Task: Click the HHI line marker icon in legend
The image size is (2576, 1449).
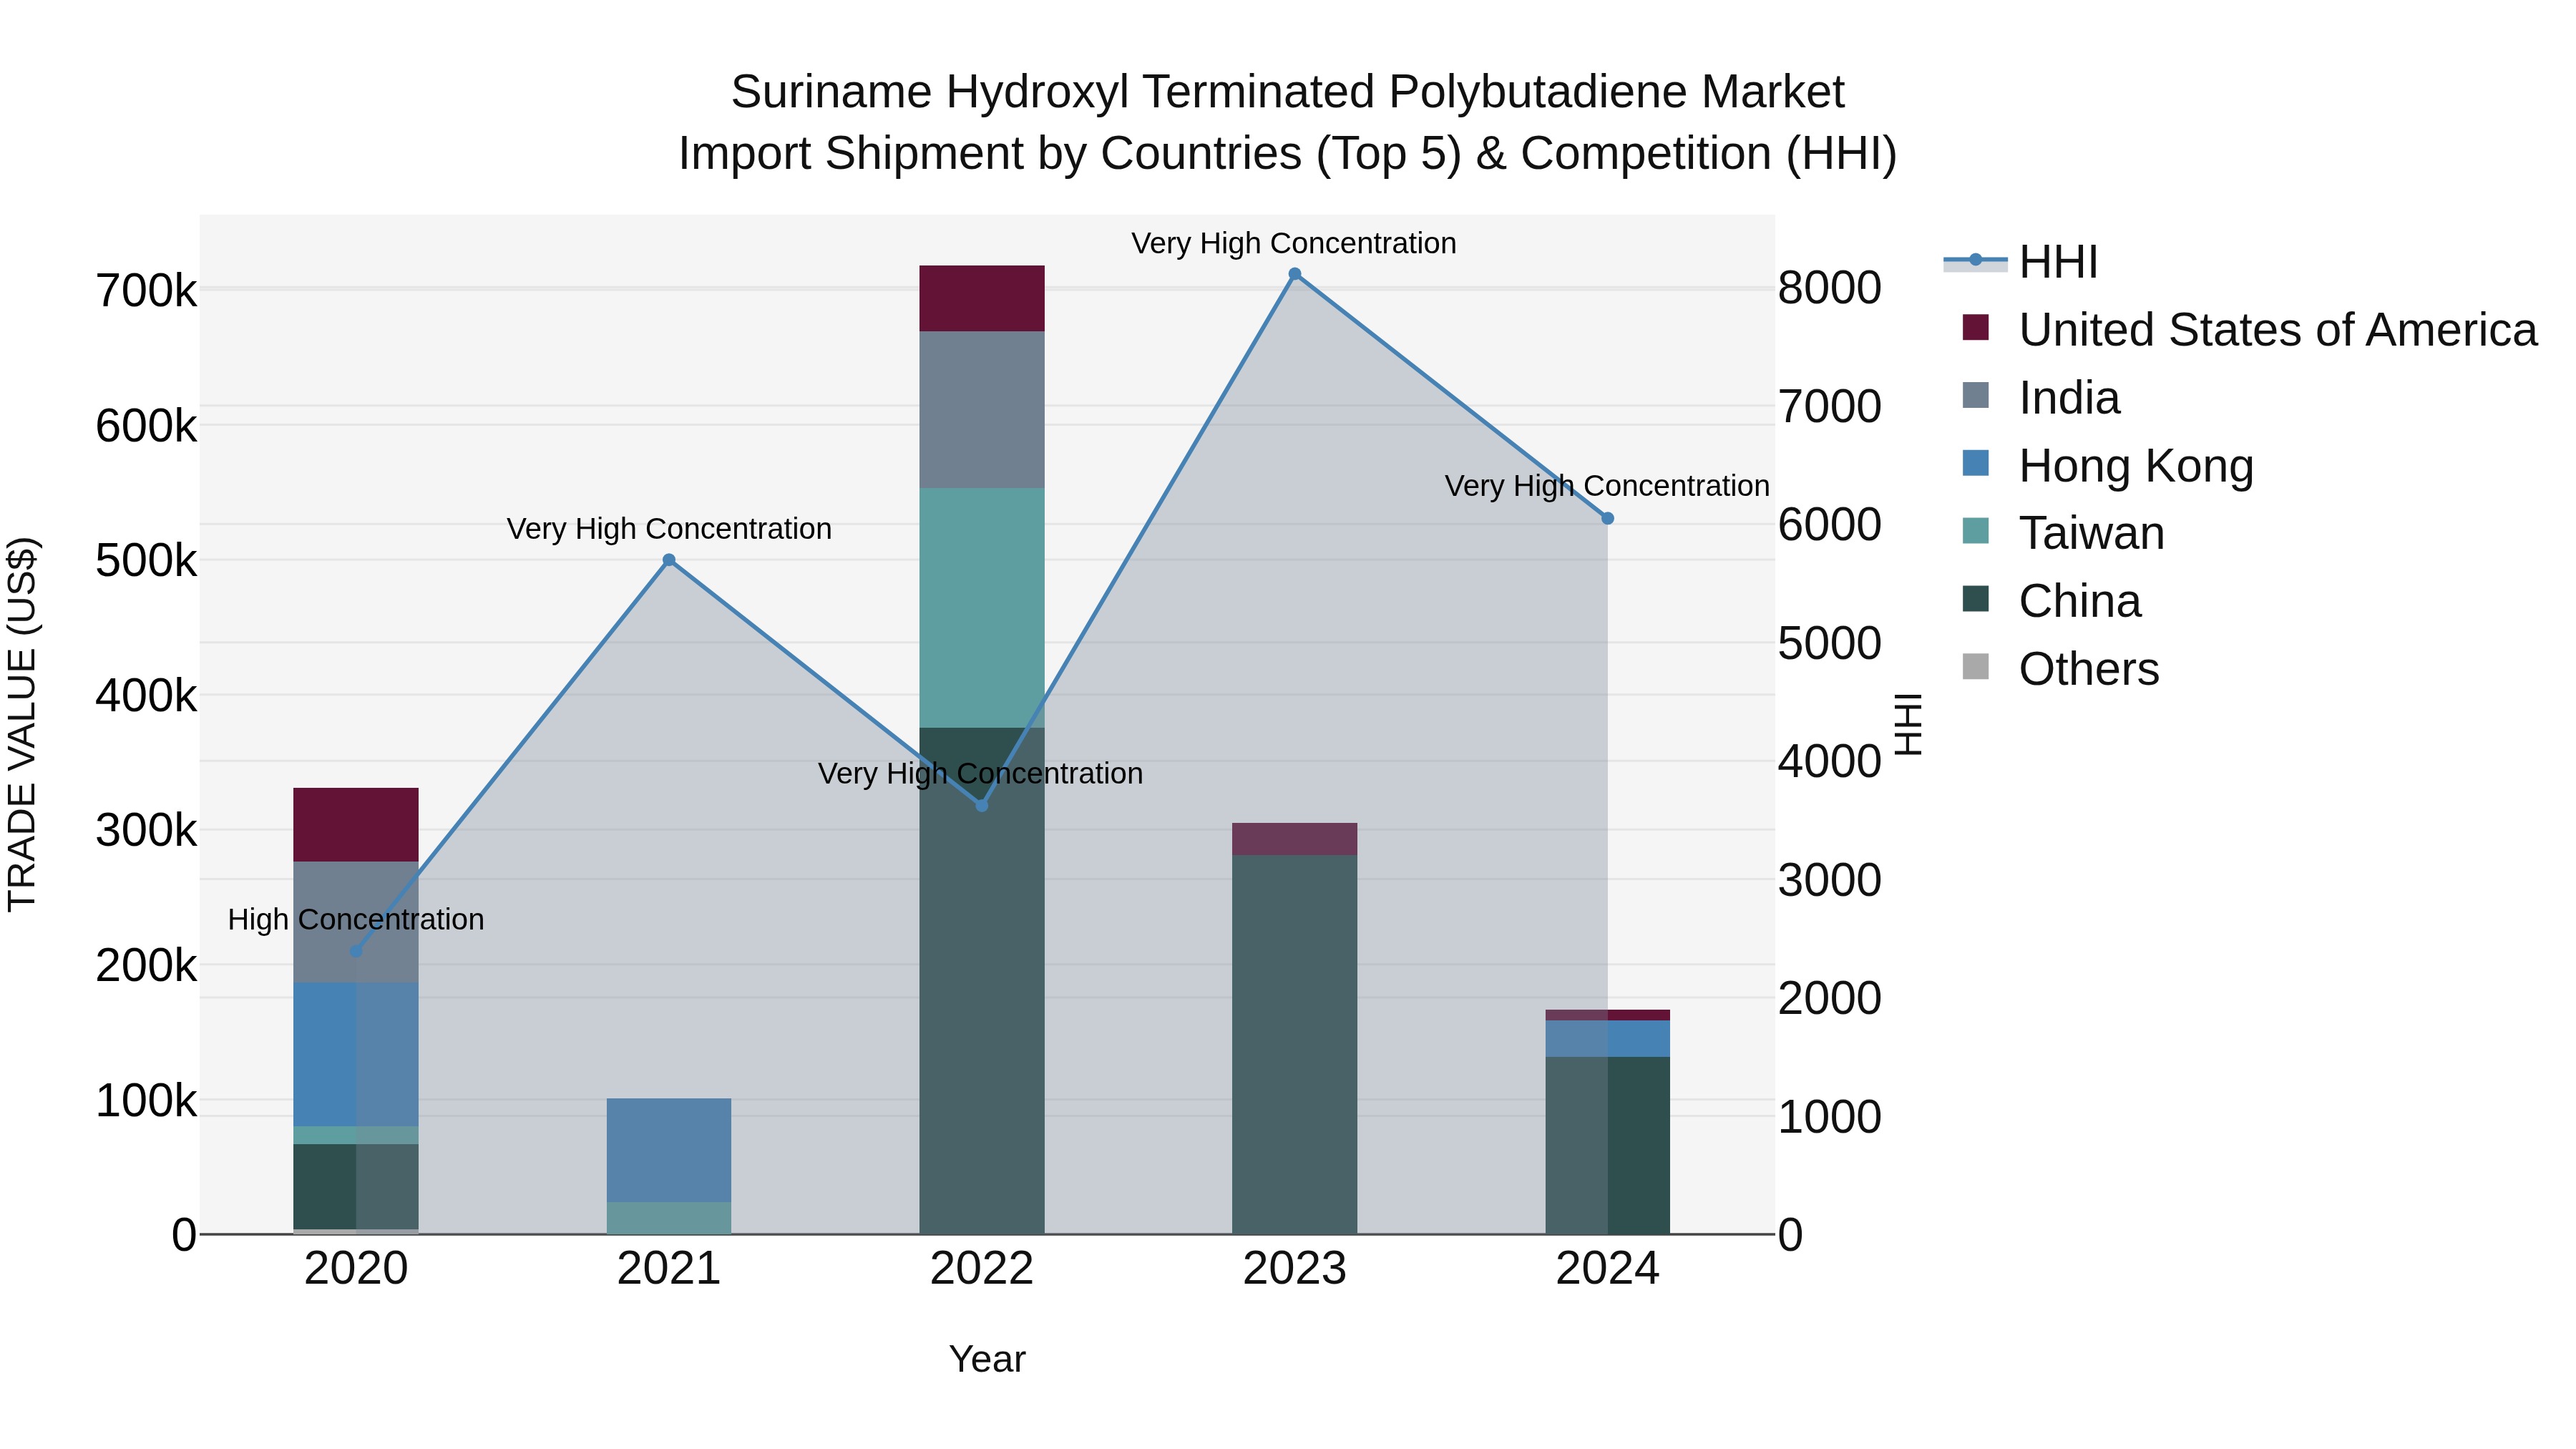Action: pyautogui.click(x=1975, y=261)
